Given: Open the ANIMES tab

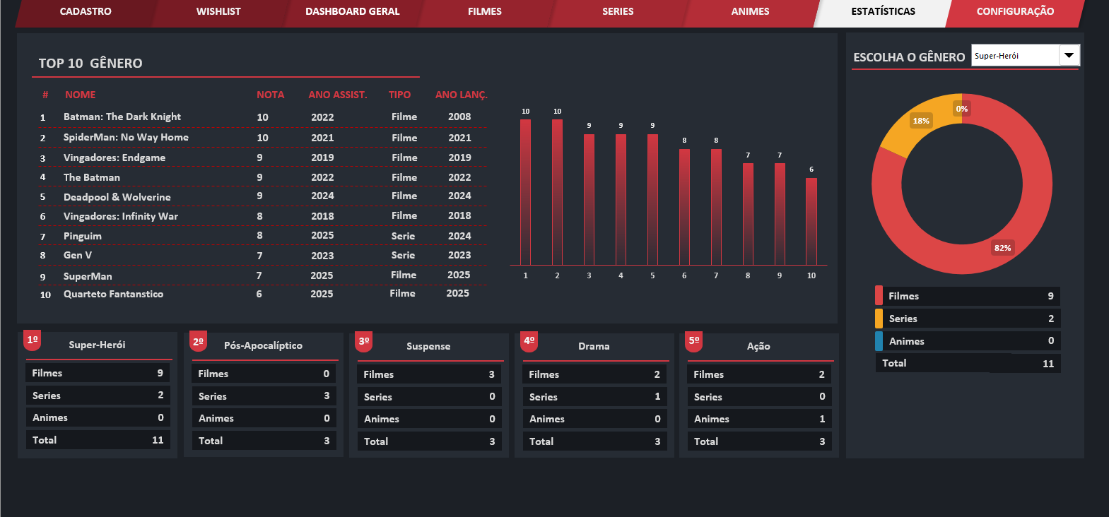Looking at the screenshot, I should coord(750,12).
